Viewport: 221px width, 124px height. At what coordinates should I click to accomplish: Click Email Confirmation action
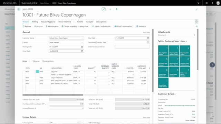[102, 27]
